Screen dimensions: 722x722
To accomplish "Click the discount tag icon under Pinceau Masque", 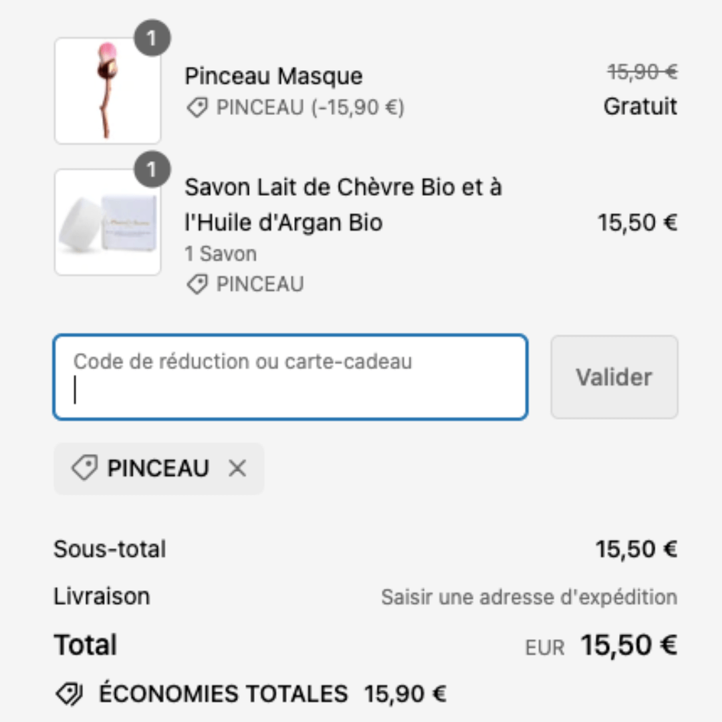I will coord(197,108).
